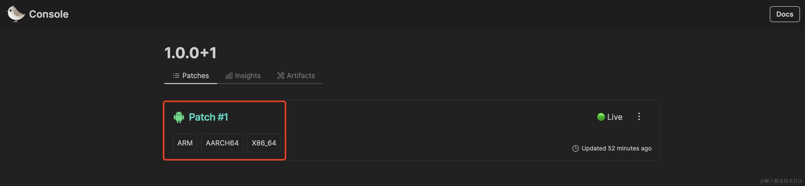Open the Patch #1 link
Screen dimensions: 805x186
(208, 117)
